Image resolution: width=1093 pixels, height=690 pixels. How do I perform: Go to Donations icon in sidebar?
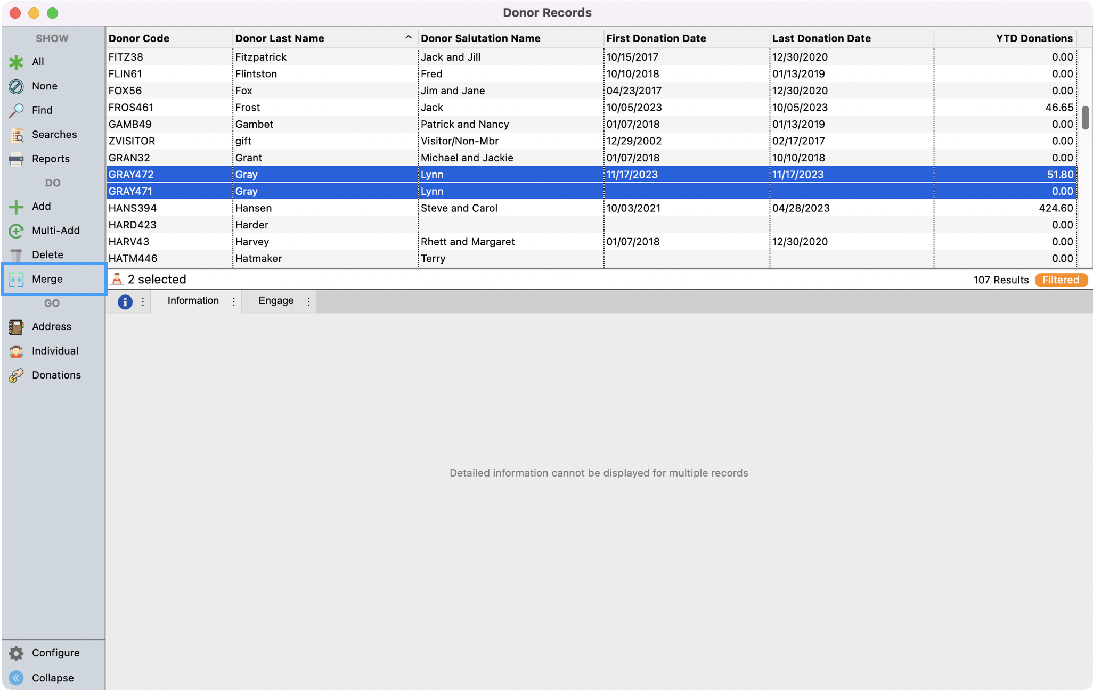coord(16,375)
